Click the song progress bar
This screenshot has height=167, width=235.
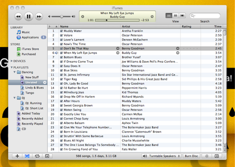click(x=117, y=20)
